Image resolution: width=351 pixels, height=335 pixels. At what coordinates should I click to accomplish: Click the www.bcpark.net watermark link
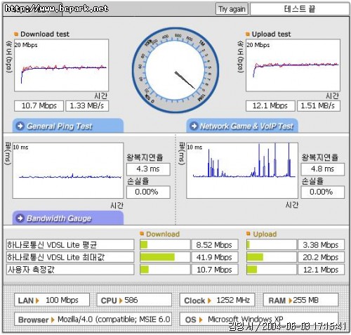click(56, 8)
